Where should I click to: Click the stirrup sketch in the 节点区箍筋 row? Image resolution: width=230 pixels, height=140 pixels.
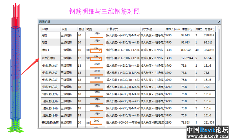96,59
